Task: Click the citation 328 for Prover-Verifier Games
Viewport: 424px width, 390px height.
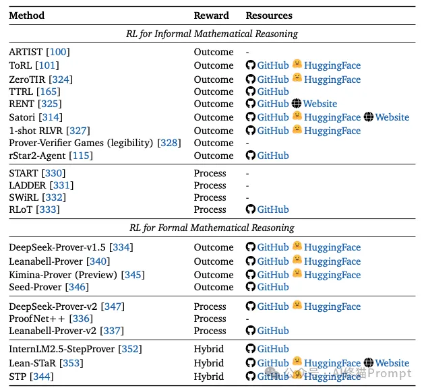Action: [169, 143]
